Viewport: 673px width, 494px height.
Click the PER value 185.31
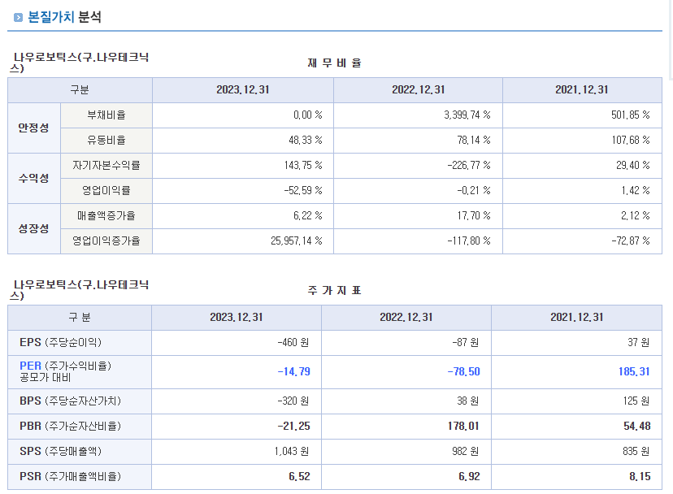tap(634, 371)
